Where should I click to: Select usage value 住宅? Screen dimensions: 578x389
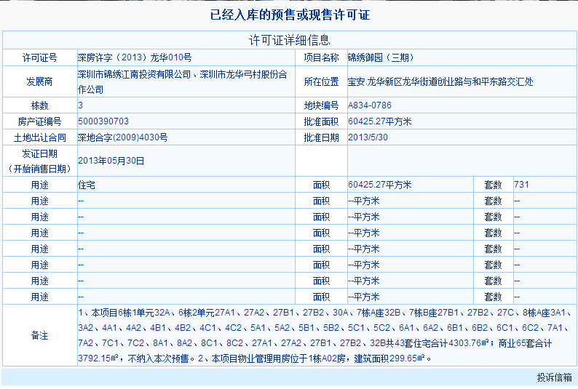click(87, 185)
